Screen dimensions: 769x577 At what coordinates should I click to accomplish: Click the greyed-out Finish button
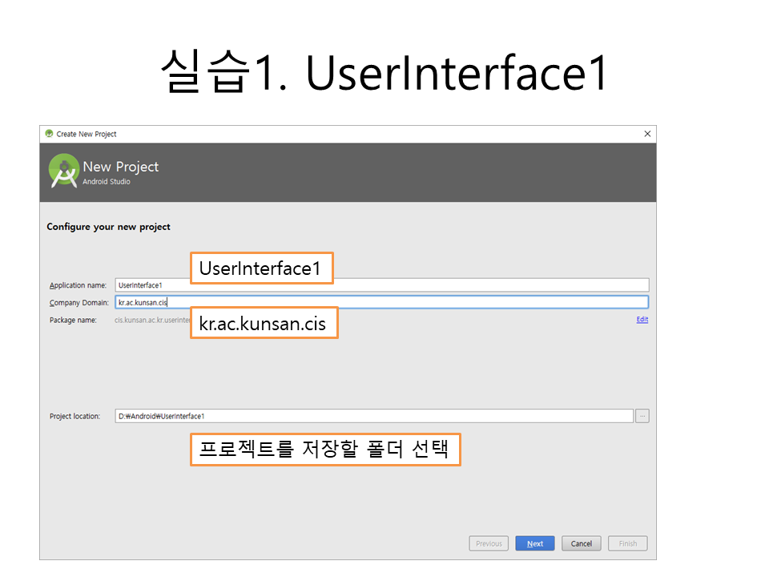pos(627,543)
